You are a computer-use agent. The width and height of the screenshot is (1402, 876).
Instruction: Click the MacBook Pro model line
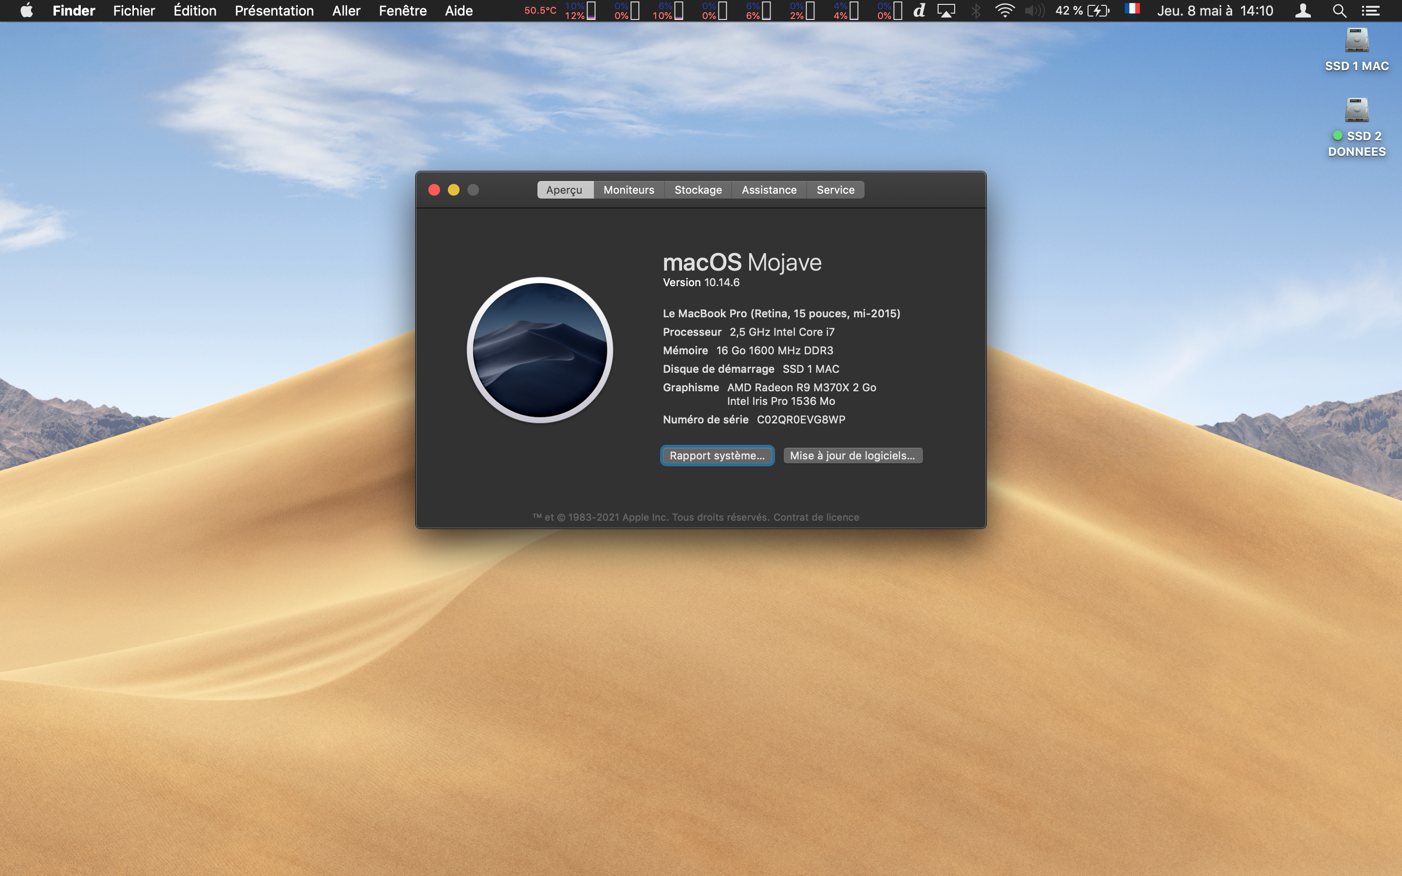[x=781, y=313]
